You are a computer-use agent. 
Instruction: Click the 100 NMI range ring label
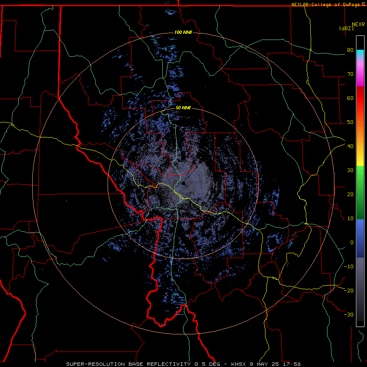pos(183,32)
